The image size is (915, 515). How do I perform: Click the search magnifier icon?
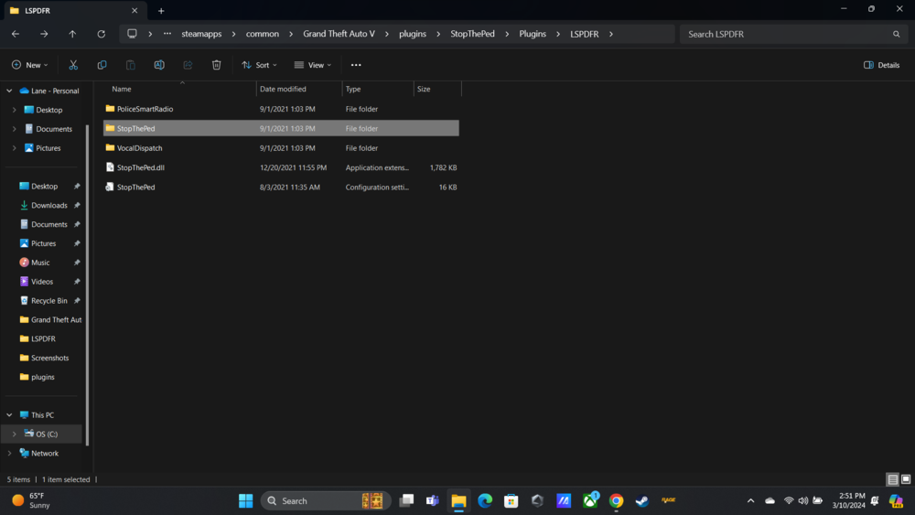[897, 34]
